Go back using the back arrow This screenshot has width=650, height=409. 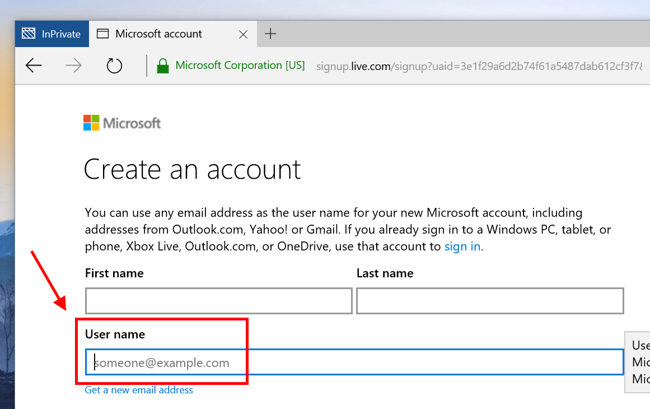pos(33,66)
